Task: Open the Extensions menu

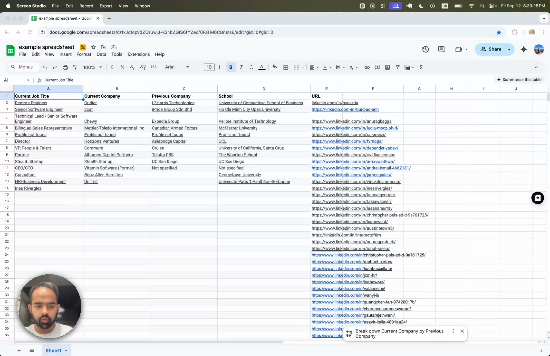Action: coord(138,54)
